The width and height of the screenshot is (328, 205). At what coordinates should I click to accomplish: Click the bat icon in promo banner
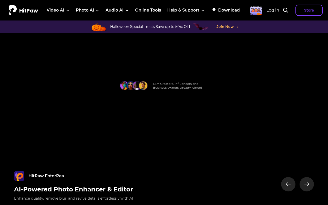(200, 27)
